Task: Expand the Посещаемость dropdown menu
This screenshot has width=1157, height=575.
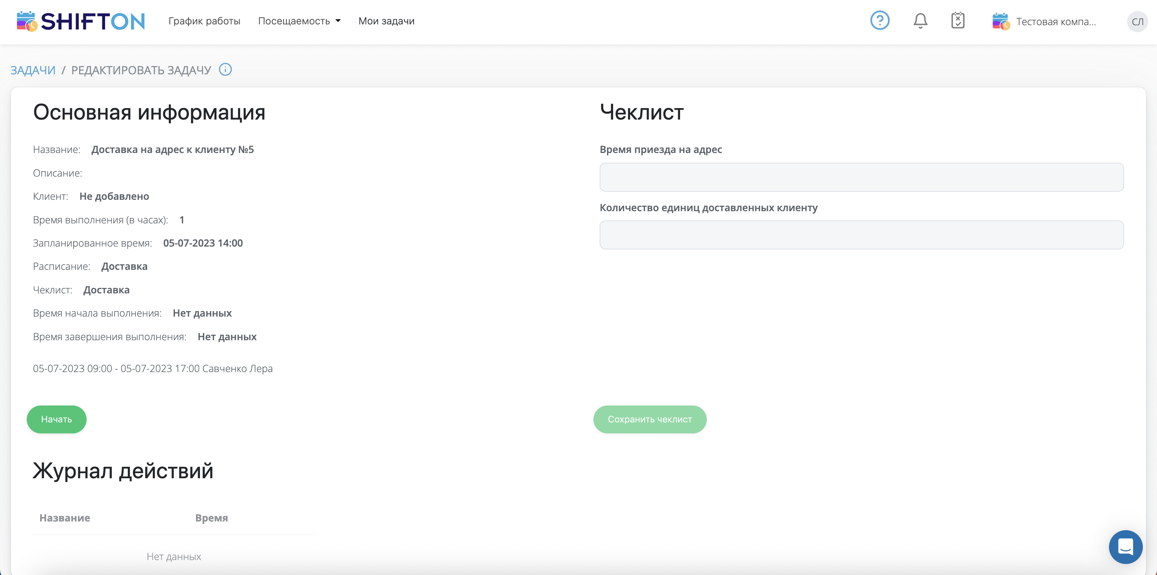Action: click(x=299, y=21)
